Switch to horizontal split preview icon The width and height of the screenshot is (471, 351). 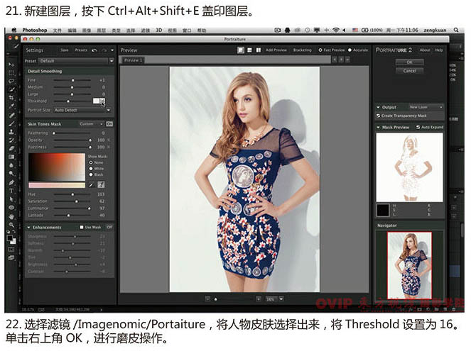(x=249, y=50)
